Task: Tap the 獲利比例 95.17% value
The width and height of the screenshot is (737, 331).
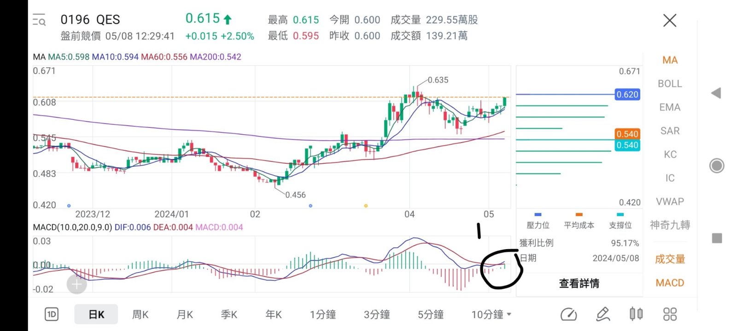Action: click(x=625, y=243)
